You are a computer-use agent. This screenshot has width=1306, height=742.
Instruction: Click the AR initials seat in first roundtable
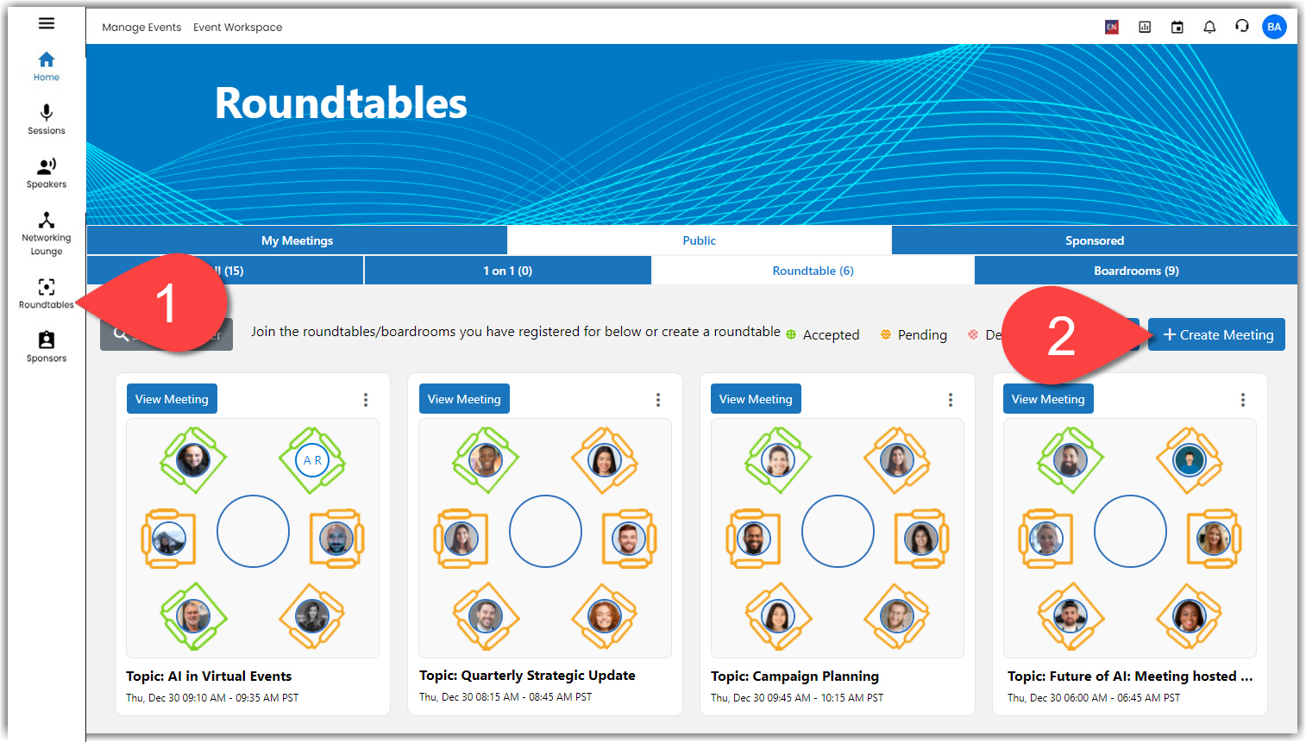pos(312,460)
